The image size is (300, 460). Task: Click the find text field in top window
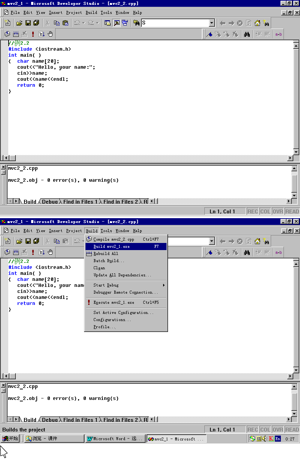(x=174, y=23)
